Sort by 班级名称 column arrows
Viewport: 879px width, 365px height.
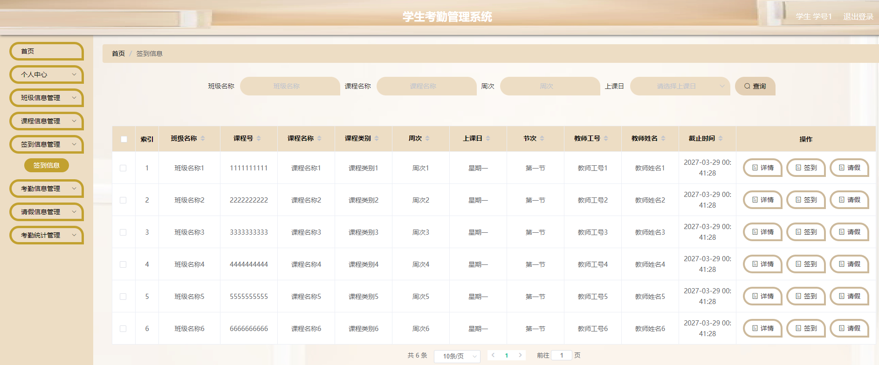[203, 138]
